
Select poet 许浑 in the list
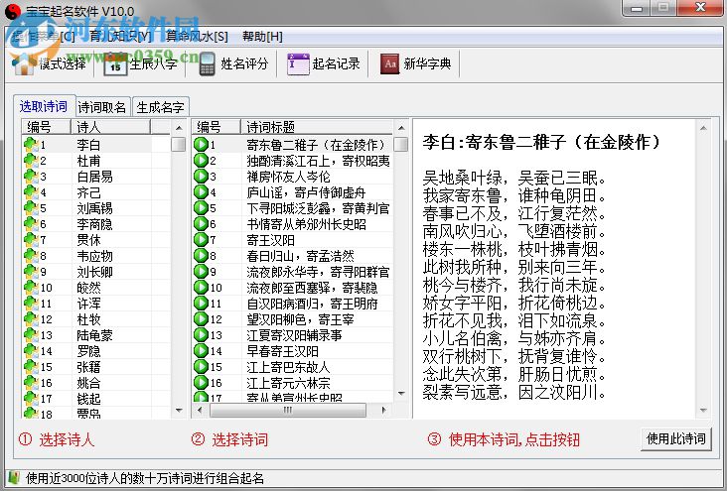(88, 303)
